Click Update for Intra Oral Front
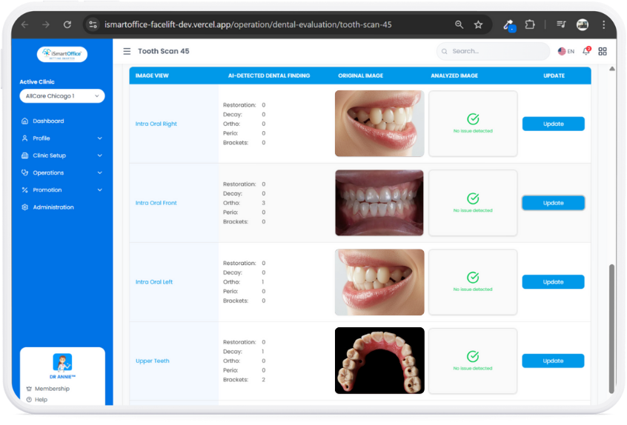627x425 pixels. click(x=554, y=203)
